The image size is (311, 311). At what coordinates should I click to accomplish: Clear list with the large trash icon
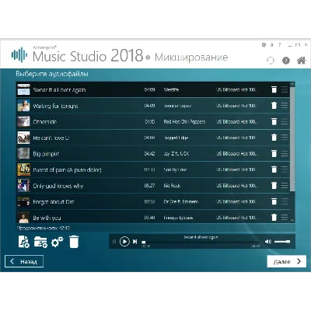coord(74,242)
